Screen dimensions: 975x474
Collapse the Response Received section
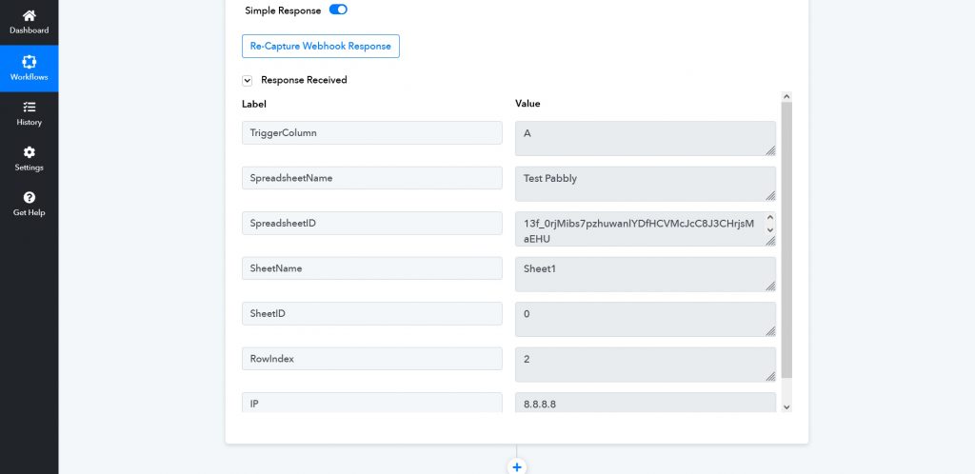[248, 81]
